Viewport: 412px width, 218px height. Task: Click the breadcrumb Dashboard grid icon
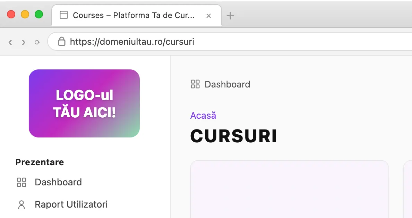[195, 84]
